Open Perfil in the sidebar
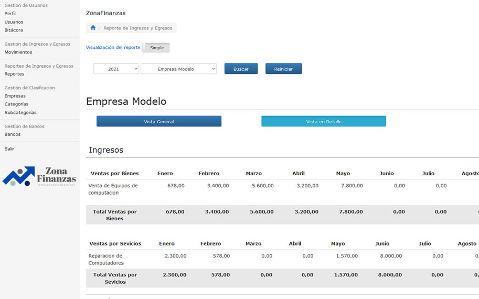The image size is (479, 299). pyautogui.click(x=10, y=14)
